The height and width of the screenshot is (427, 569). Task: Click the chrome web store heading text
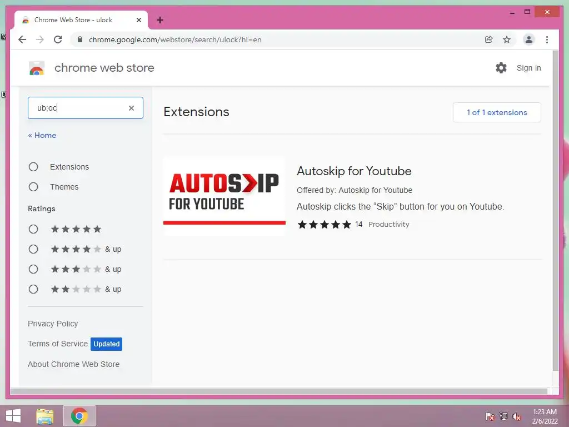[104, 68]
